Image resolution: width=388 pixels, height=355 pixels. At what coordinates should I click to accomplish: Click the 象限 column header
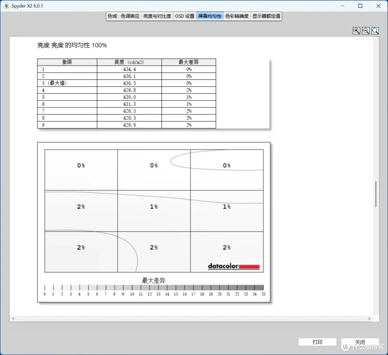click(x=67, y=62)
